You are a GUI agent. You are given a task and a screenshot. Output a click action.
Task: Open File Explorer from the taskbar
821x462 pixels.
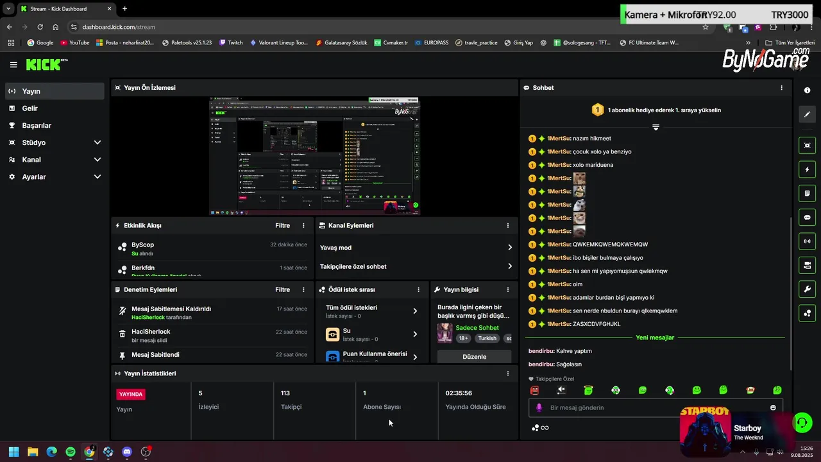tap(33, 452)
